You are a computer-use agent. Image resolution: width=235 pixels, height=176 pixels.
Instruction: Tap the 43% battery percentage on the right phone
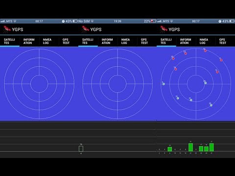(x=225, y=21)
